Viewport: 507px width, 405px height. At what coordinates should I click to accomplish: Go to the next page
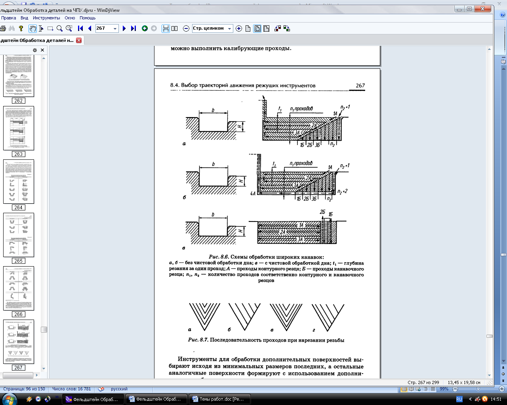[124, 28]
